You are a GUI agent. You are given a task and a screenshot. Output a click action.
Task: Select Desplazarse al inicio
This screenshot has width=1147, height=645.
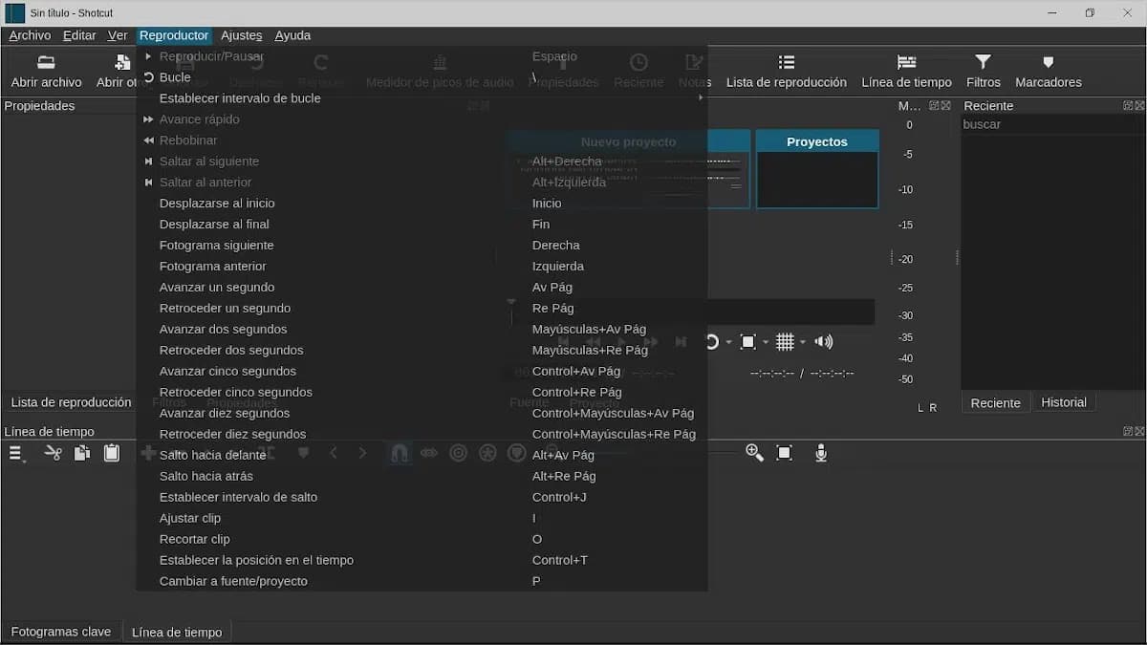(422, 204)
